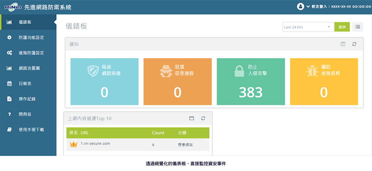372x171 pixels.
Task: Click the 1.vn-secure.com URL entry
Action: (95, 144)
